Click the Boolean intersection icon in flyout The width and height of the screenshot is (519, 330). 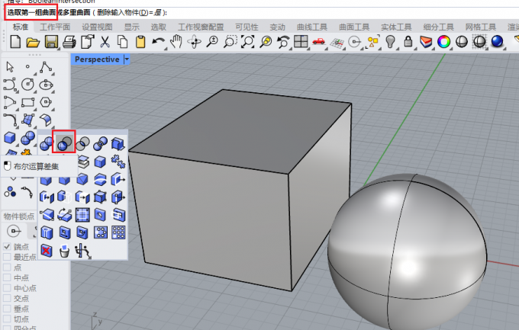(x=82, y=143)
